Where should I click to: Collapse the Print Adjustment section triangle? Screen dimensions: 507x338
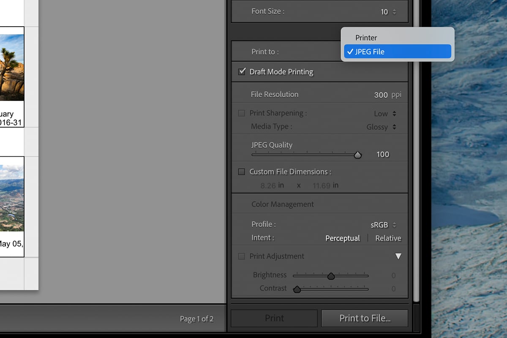pyautogui.click(x=398, y=256)
